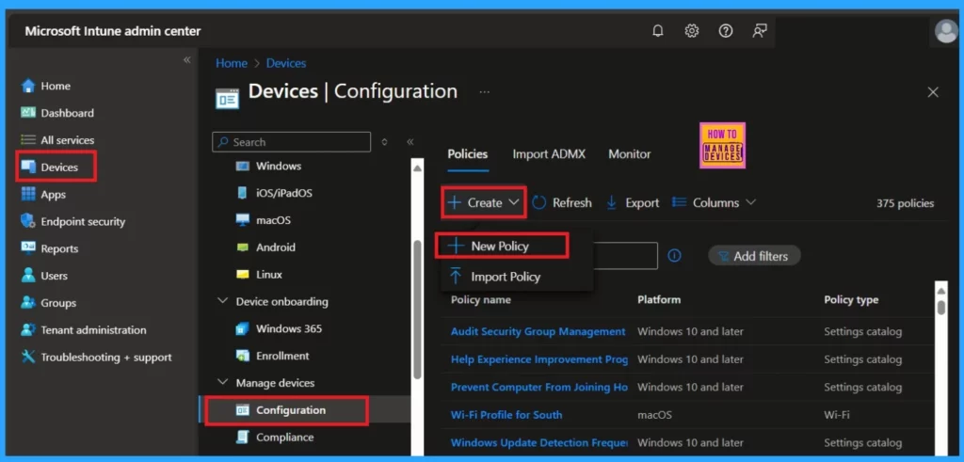
Task: Switch to the Policies tab
Action: 467,154
